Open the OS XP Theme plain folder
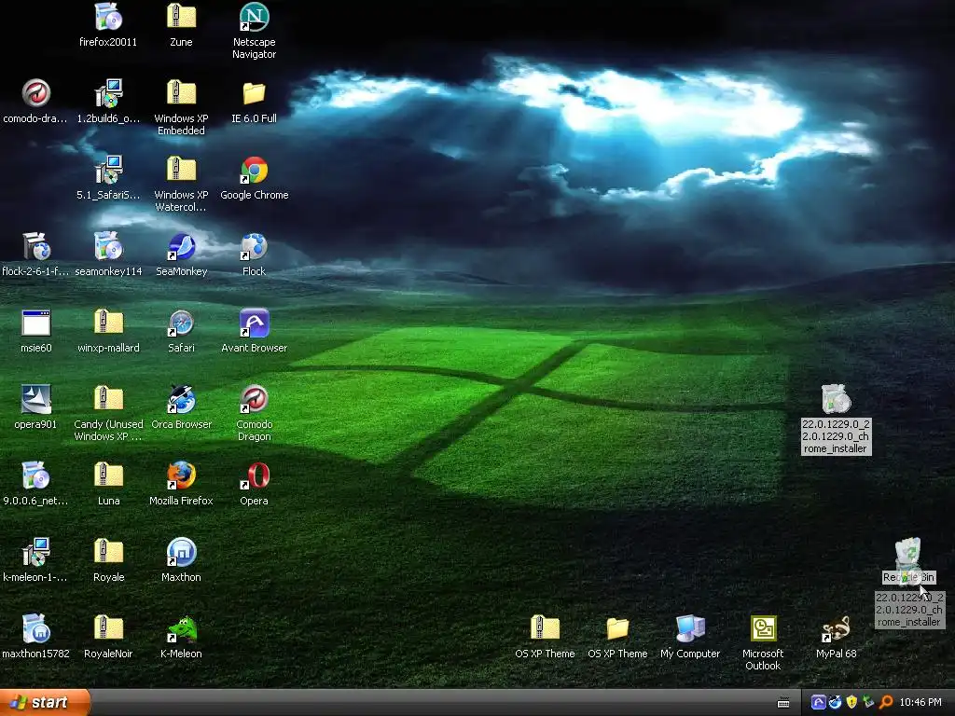 pos(617,629)
